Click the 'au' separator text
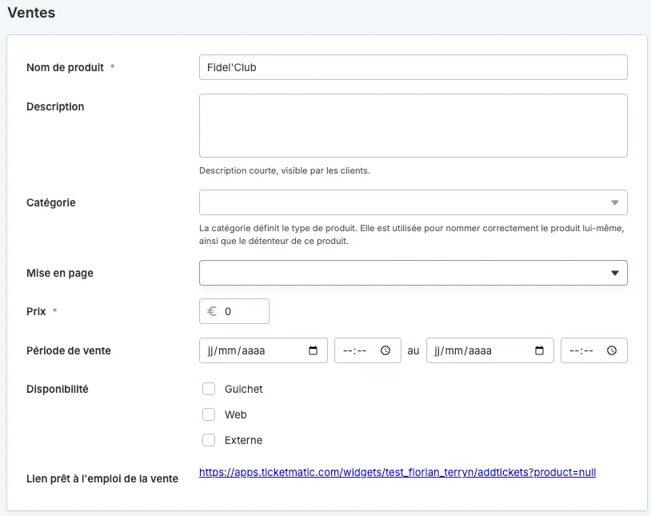The image size is (651, 516). [x=413, y=350]
